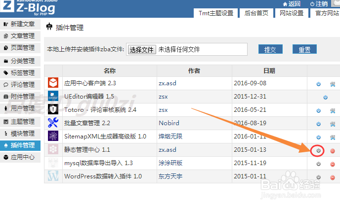This screenshot has height=207, width=340.
Task: Open 页面管理 in the sidebar
Action: pos(20,48)
